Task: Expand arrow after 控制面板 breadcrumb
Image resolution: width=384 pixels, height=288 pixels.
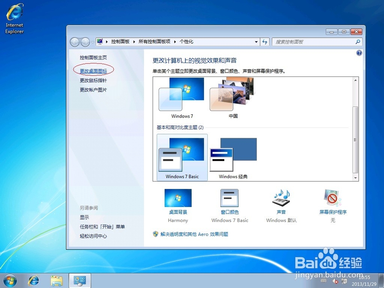Action: 134,42
